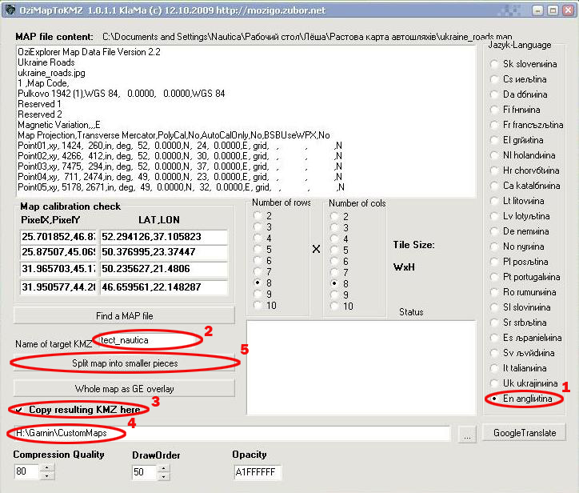This screenshot has height=493, width=579.
Task: Select the Fr French language radio button
Action: (496, 124)
